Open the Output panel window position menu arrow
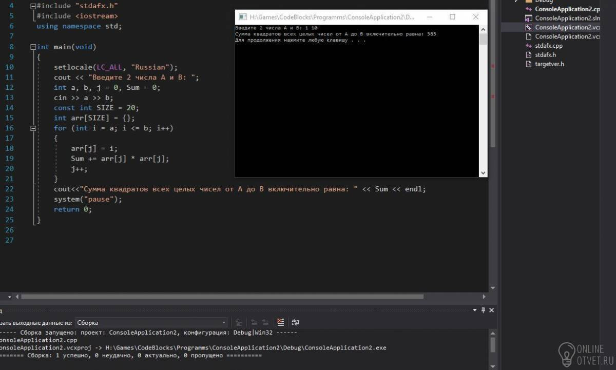The image size is (616, 370). pyautogui.click(x=474, y=310)
